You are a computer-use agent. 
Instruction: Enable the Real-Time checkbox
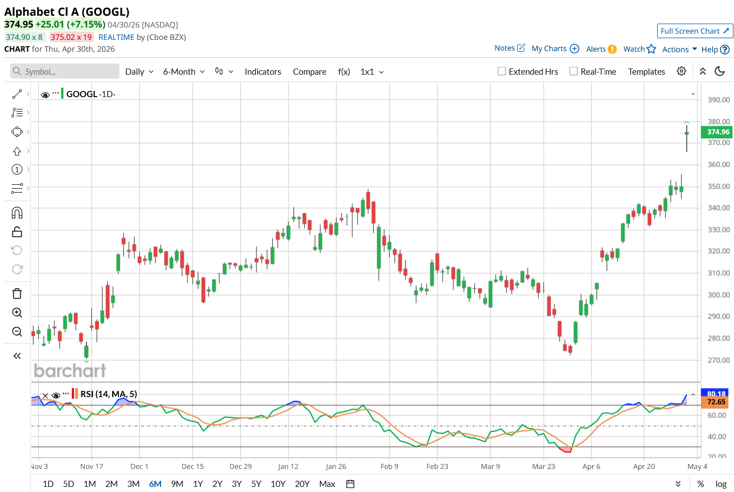(573, 71)
